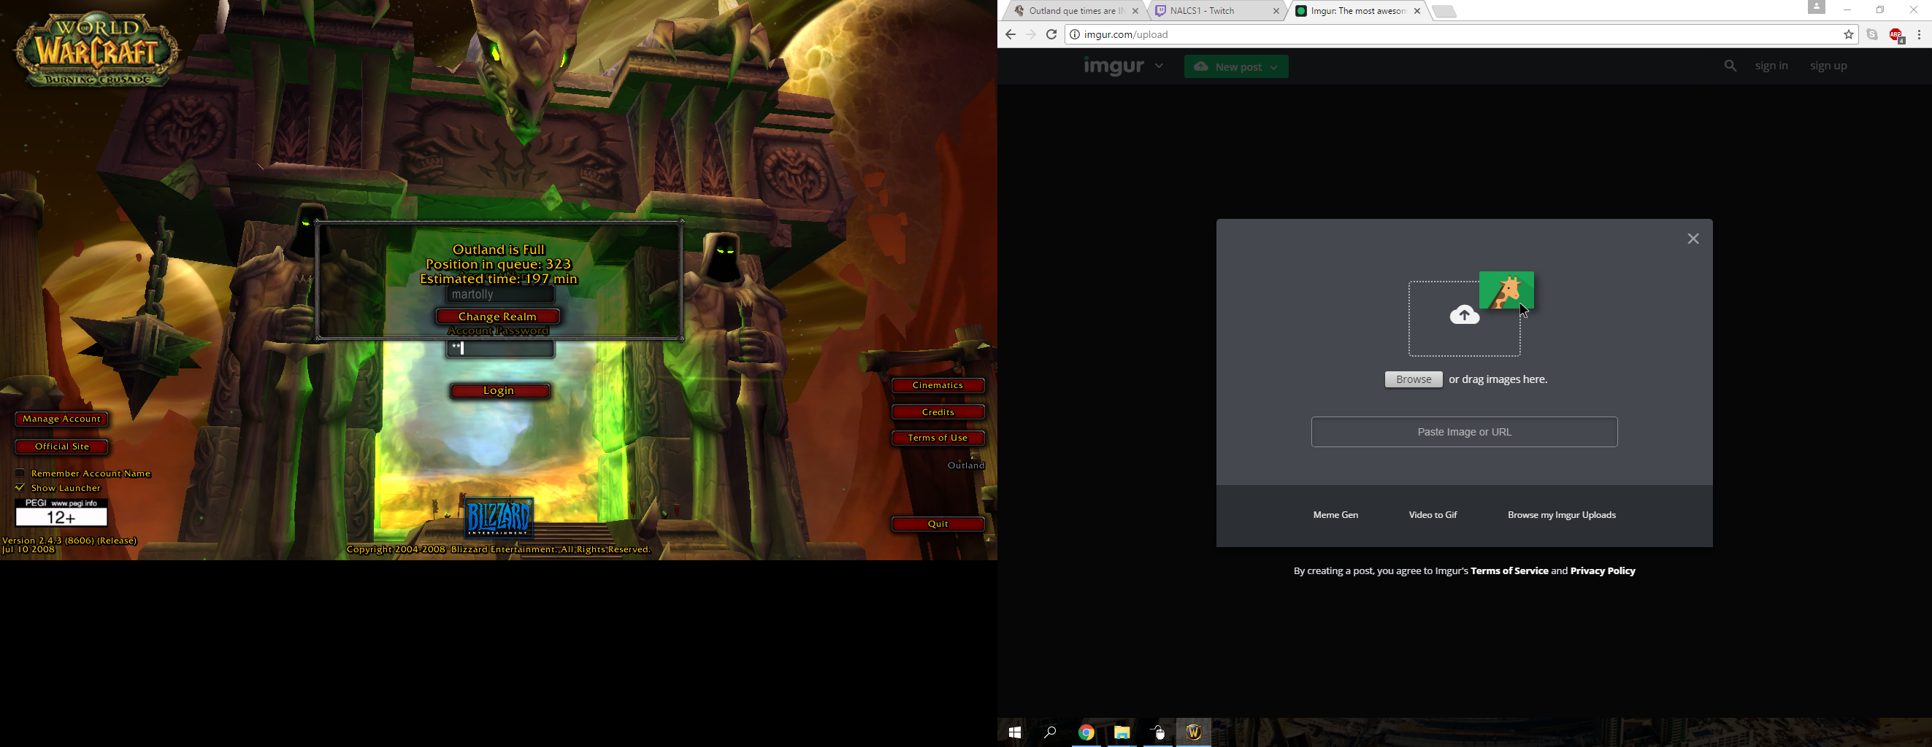Open Chrome's three-dot menu
Image resolution: width=1932 pixels, height=747 pixels.
tap(1920, 34)
